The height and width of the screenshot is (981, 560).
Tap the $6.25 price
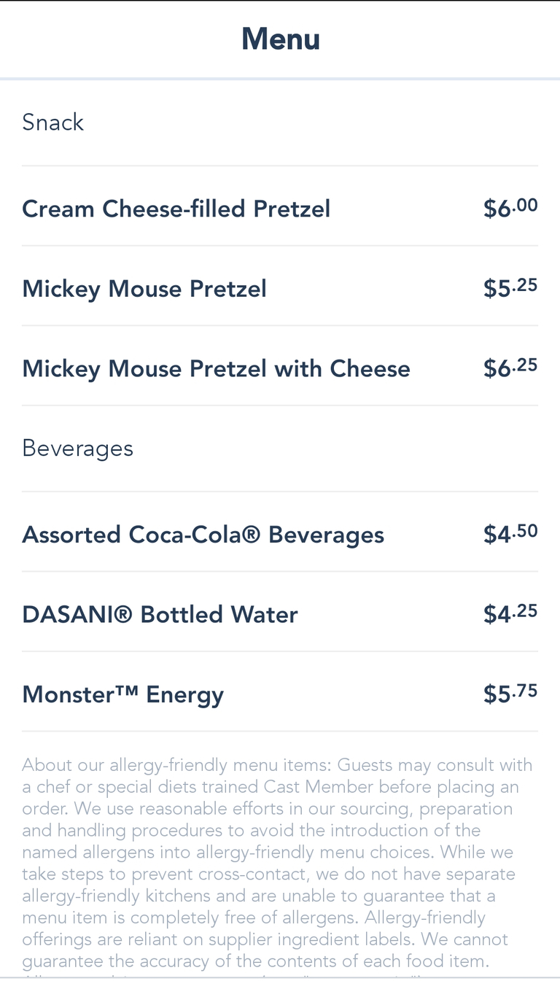click(x=510, y=368)
